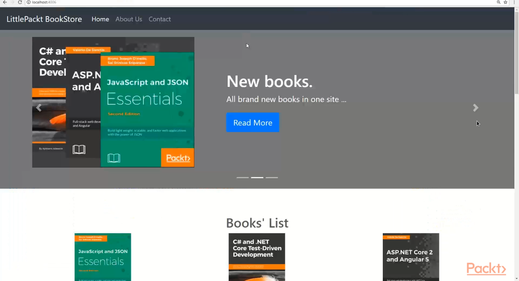Image resolution: width=519 pixels, height=281 pixels.
Task: Open JavaScript and JSON Essentials book thumbnail in list
Action: (103, 257)
